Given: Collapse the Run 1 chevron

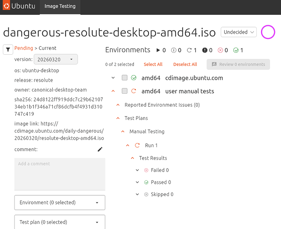Looking at the screenshot, I should [x=128, y=146].
